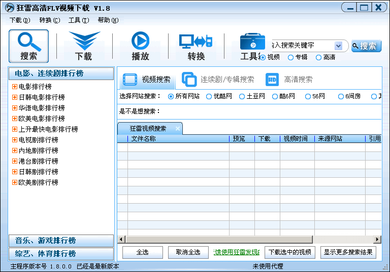Open 电影、连续剧排行榜 panel header
The width and height of the screenshot is (390, 272).
click(61, 73)
